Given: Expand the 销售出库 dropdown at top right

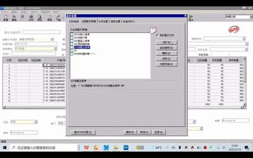Looking at the screenshot, I should [x=251, y=17].
